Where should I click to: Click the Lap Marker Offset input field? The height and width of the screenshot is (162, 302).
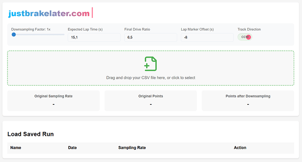[x=207, y=37]
